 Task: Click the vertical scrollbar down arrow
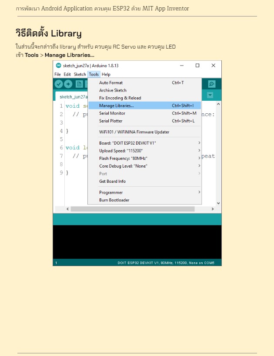click(x=218, y=204)
